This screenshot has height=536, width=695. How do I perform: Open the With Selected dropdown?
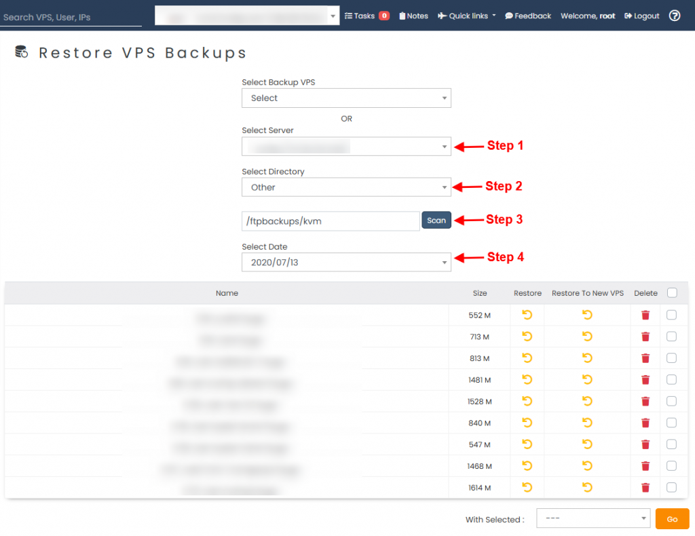(x=593, y=518)
